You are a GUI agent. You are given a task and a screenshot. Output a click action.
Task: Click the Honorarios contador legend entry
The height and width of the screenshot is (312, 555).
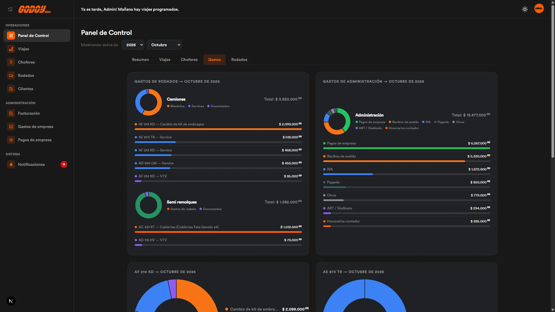(x=402, y=128)
